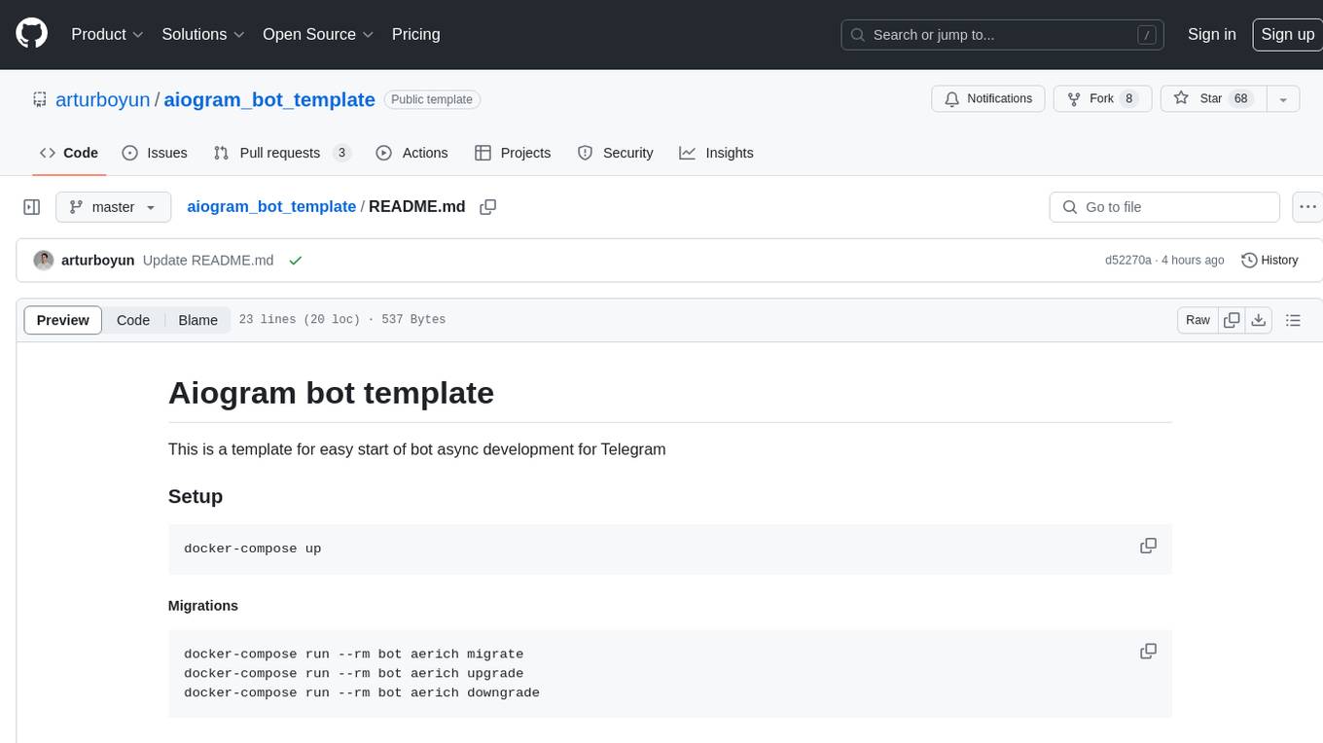Open the more file actions menu
1323x743 pixels.
pos(1307,207)
